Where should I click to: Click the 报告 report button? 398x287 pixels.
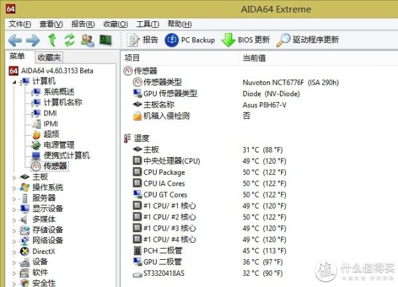click(x=143, y=40)
